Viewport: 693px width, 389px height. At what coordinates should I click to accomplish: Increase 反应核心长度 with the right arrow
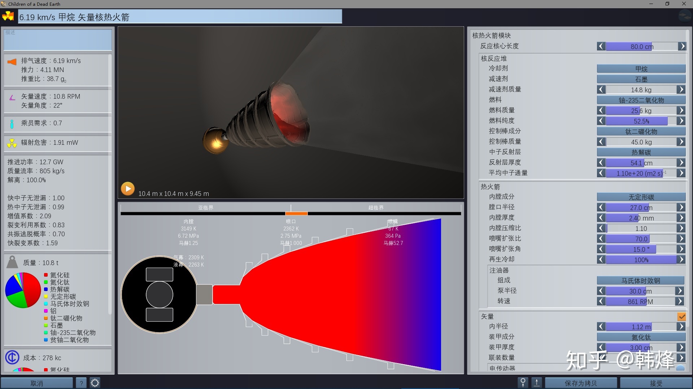point(682,46)
